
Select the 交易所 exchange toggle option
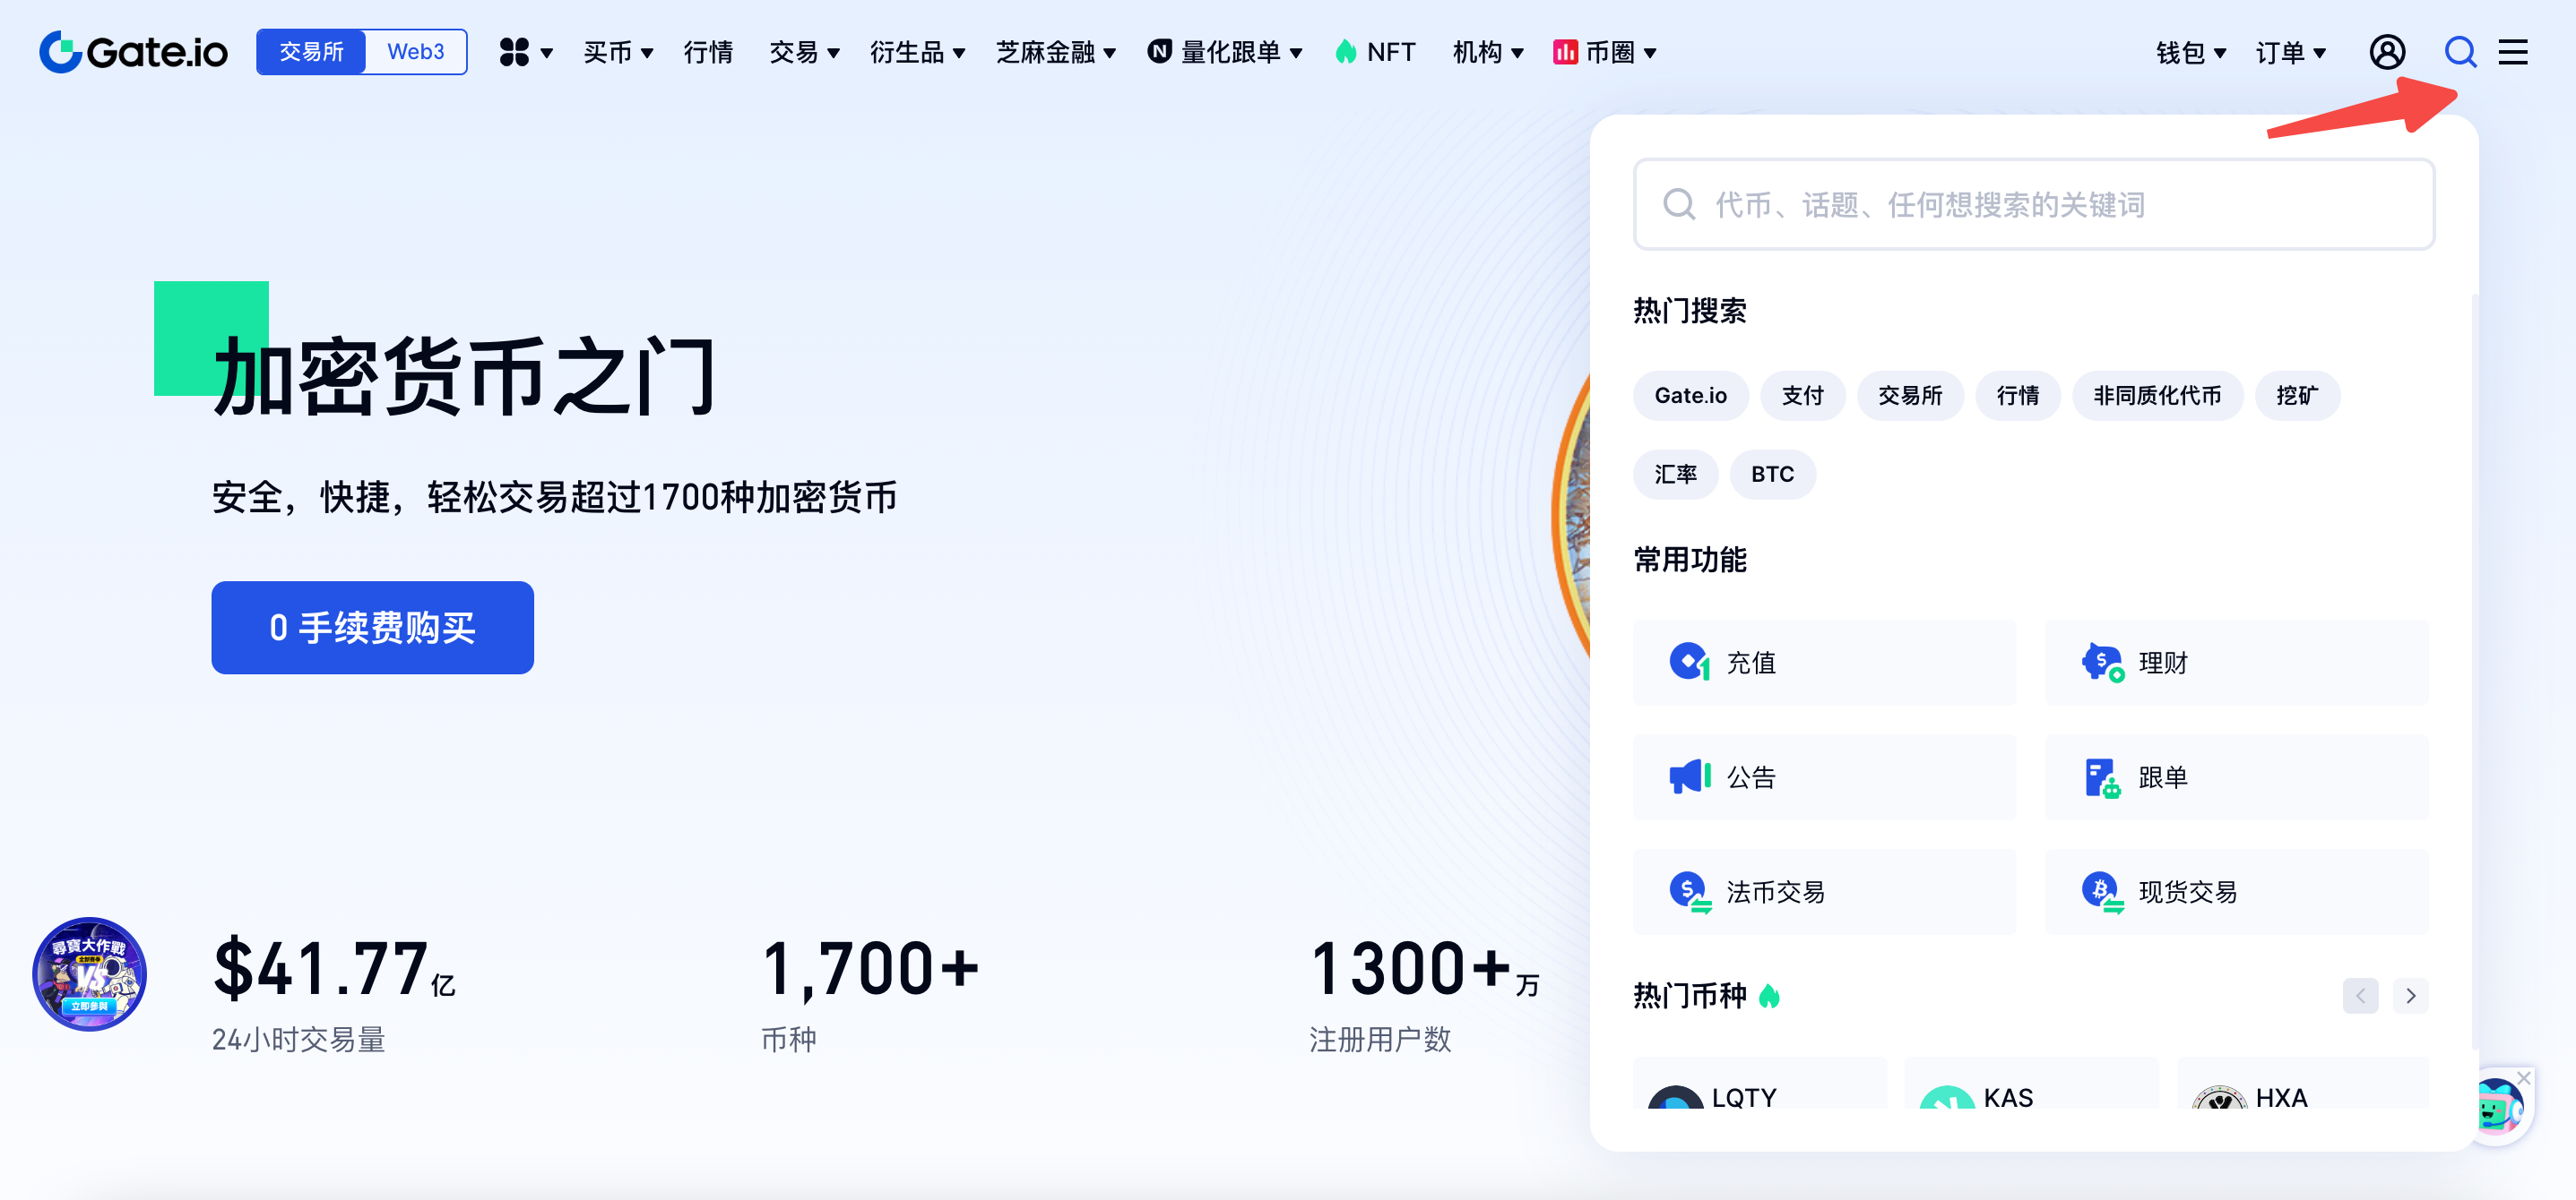(x=311, y=52)
